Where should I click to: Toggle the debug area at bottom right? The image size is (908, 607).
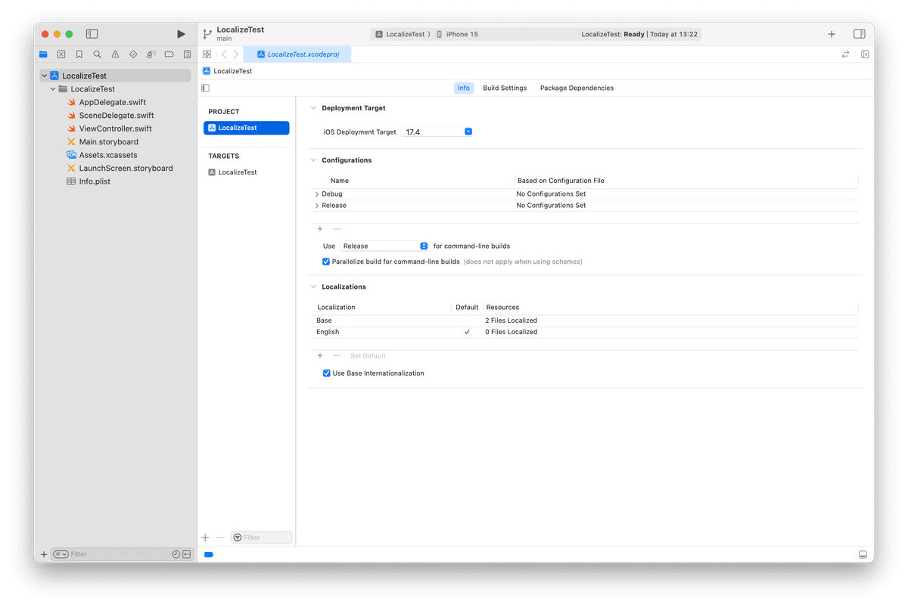coord(863,555)
